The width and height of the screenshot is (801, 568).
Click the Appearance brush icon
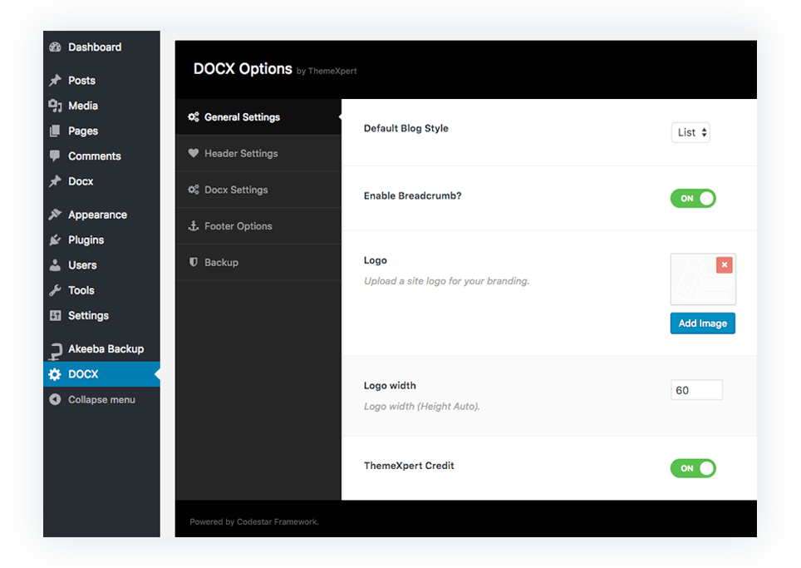click(x=55, y=215)
